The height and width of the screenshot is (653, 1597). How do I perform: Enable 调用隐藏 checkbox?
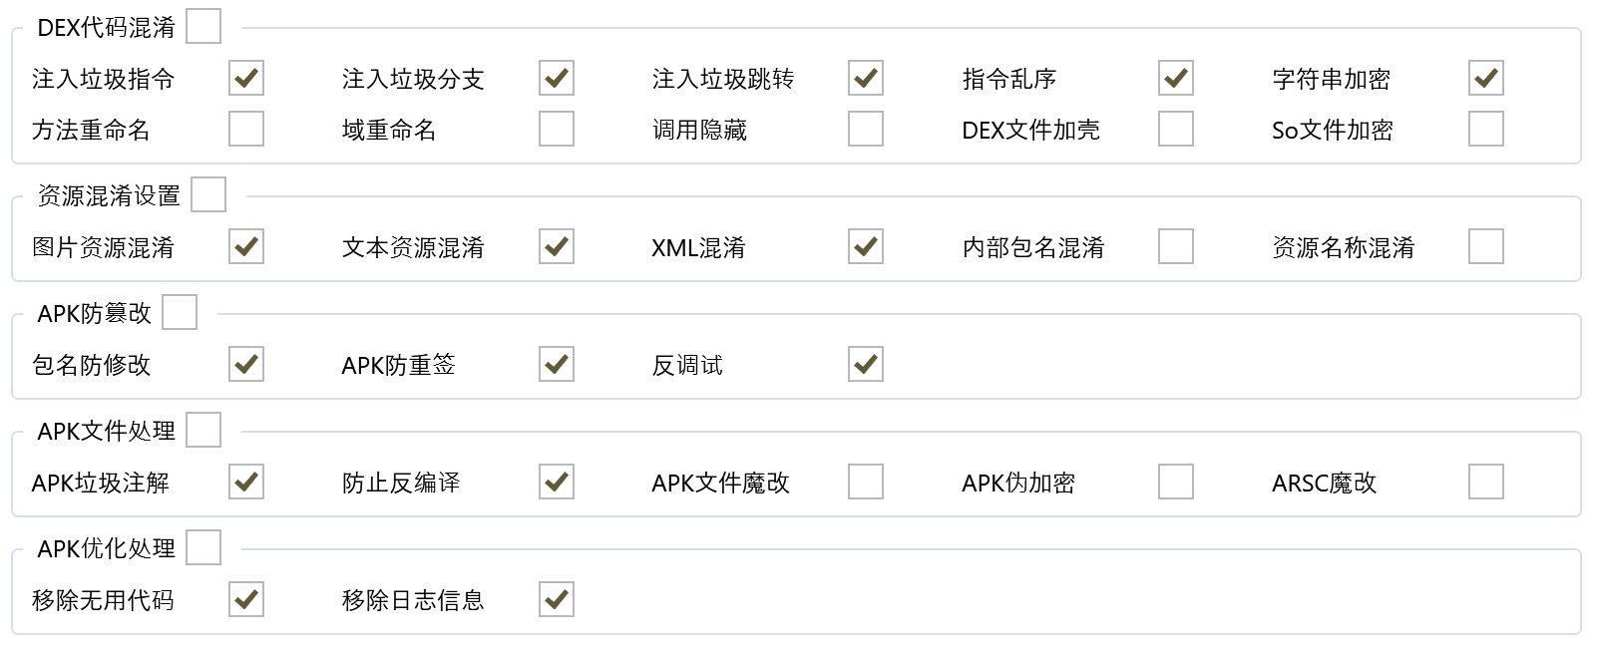(866, 129)
